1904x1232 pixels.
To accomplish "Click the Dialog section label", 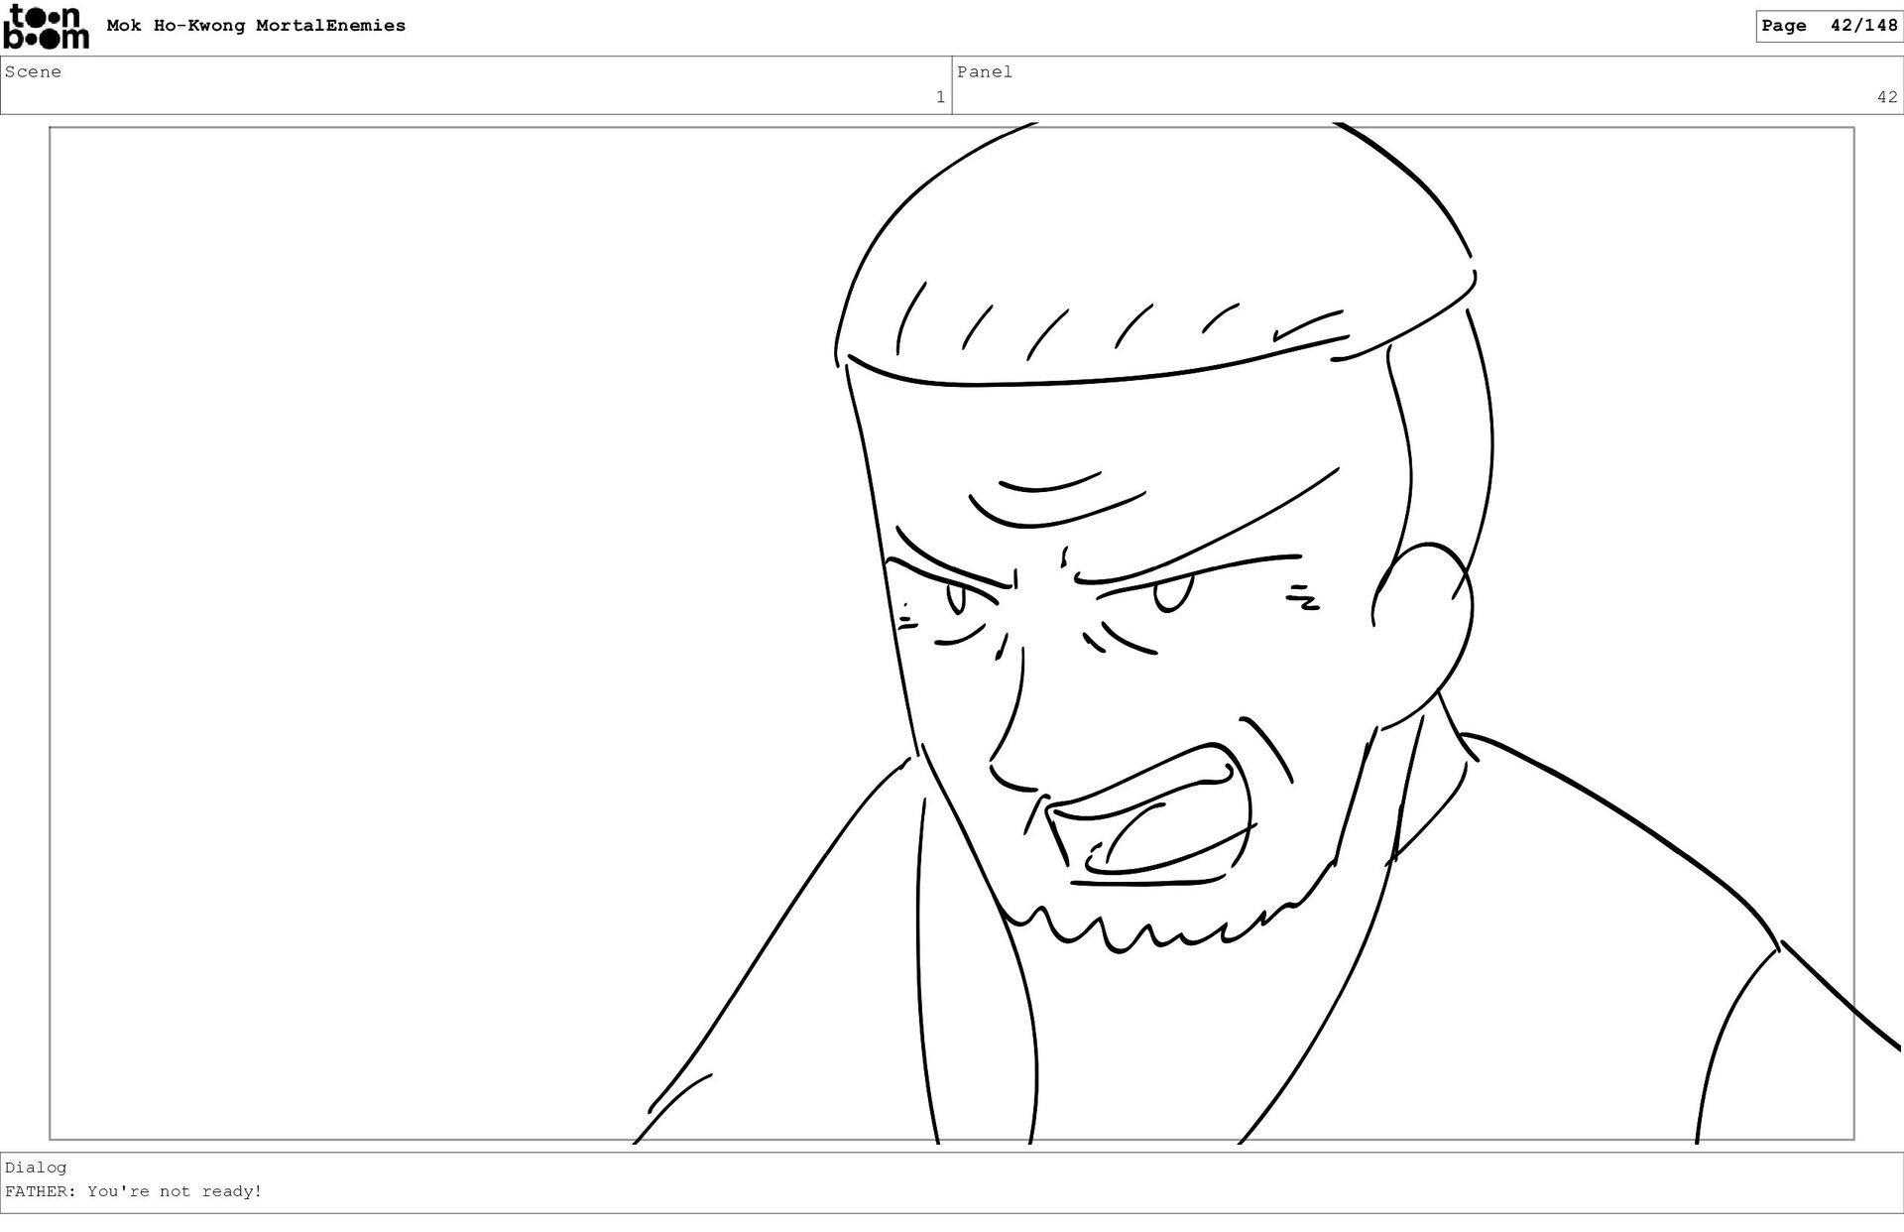I will [x=36, y=1168].
